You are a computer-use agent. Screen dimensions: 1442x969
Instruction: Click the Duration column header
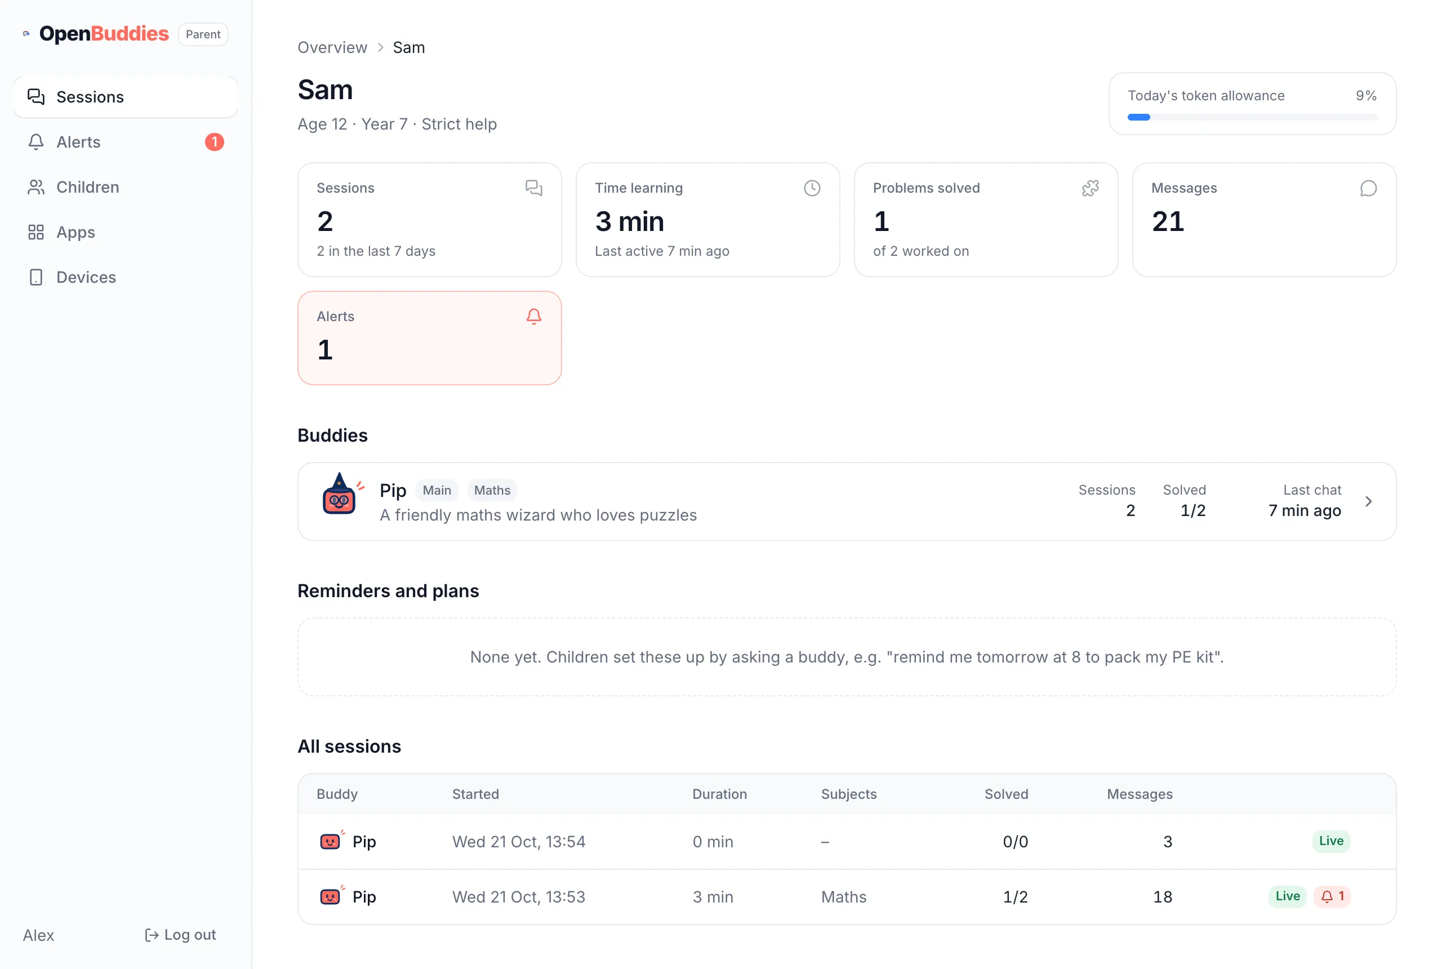(x=719, y=794)
